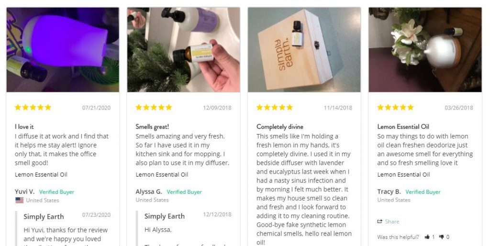Open the white diffuser with flowers photo
The image size is (490, 246).
(x=425, y=50)
